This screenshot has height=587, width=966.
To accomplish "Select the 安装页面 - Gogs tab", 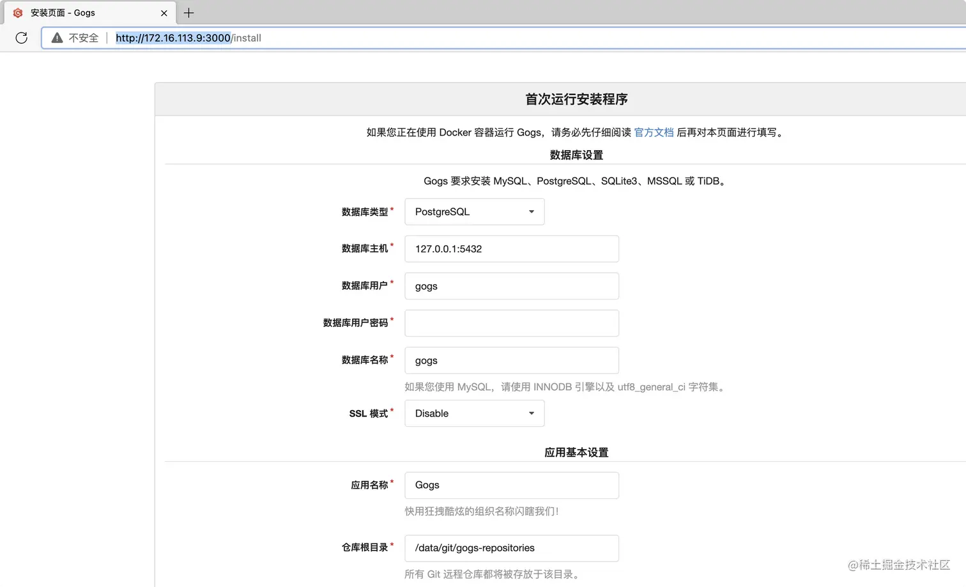I will point(89,13).
